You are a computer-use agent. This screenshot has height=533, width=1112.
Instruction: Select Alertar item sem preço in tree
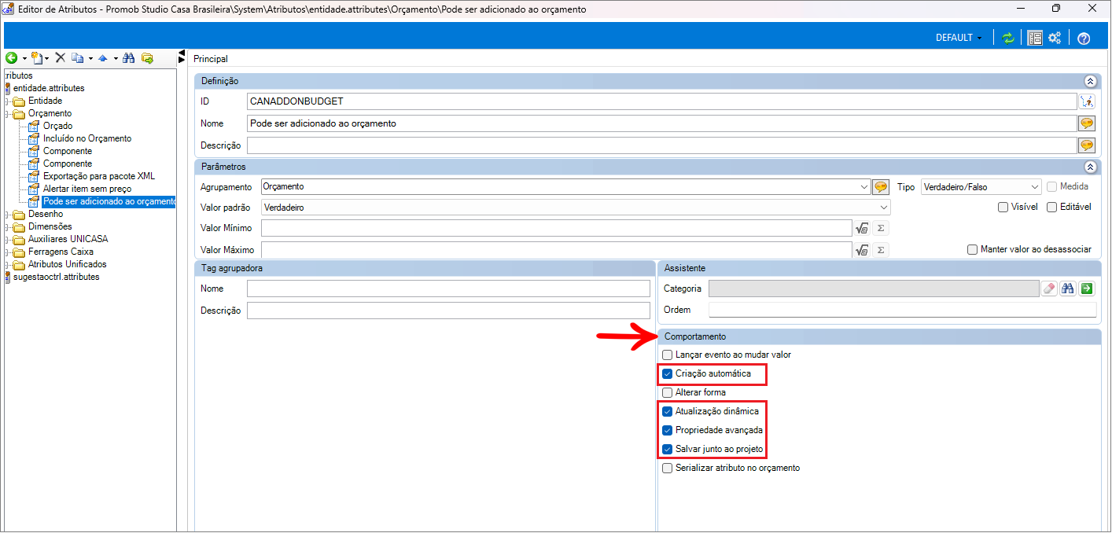coord(87,189)
